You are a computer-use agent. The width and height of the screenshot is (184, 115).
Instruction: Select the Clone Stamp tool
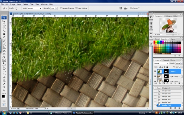tap(4, 48)
